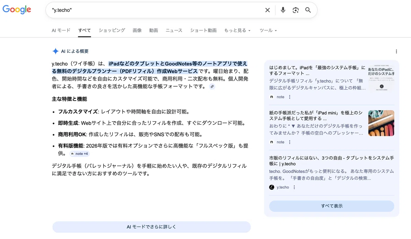The width and height of the screenshot is (411, 239).
Task: Click the デジタル手帳リフィル「y.techo」について snippet
Action: tap(317, 85)
